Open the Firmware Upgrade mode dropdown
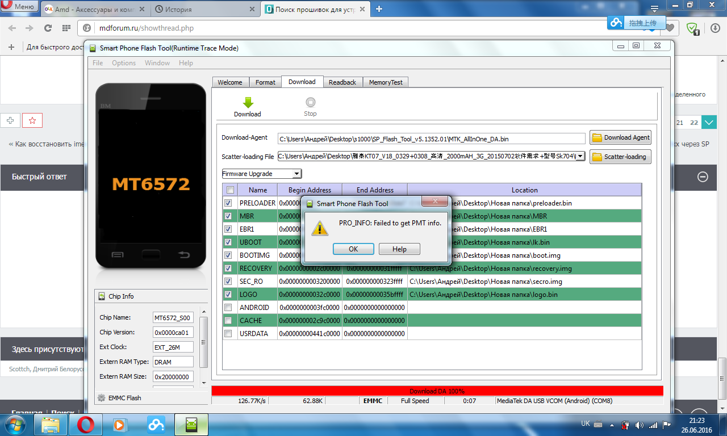Image resolution: width=727 pixels, height=436 pixels. point(296,174)
